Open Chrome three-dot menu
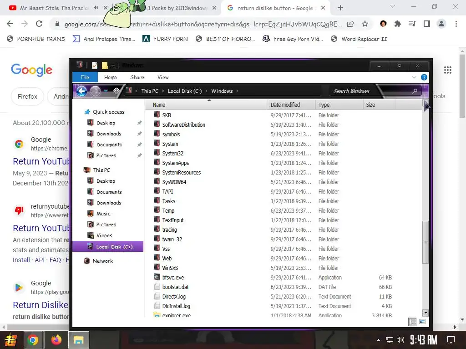466x349 pixels. (x=456, y=24)
